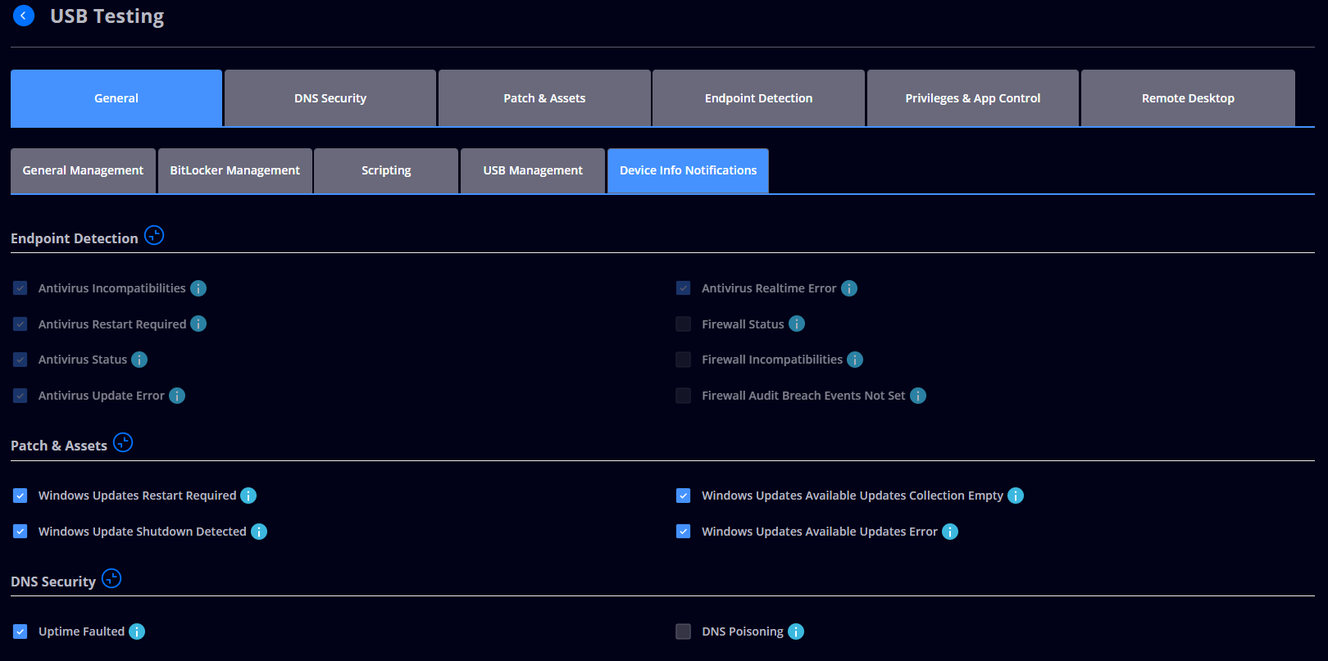
Task: Click info icon next to Antivirus Realtime Error
Action: pyautogui.click(x=849, y=288)
